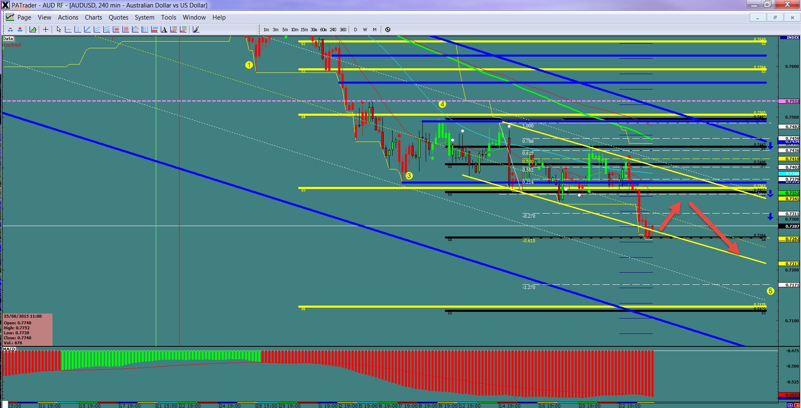The height and width of the screenshot is (408, 801).
Task: Select the text annotation A tool
Action: pyautogui.click(x=164, y=30)
